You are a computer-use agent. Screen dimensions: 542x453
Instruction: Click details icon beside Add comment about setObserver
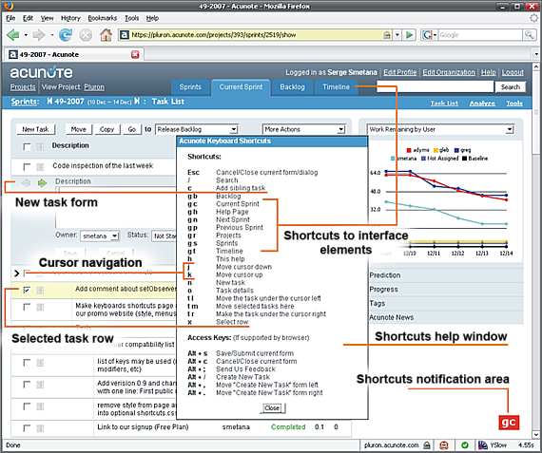click(x=40, y=290)
